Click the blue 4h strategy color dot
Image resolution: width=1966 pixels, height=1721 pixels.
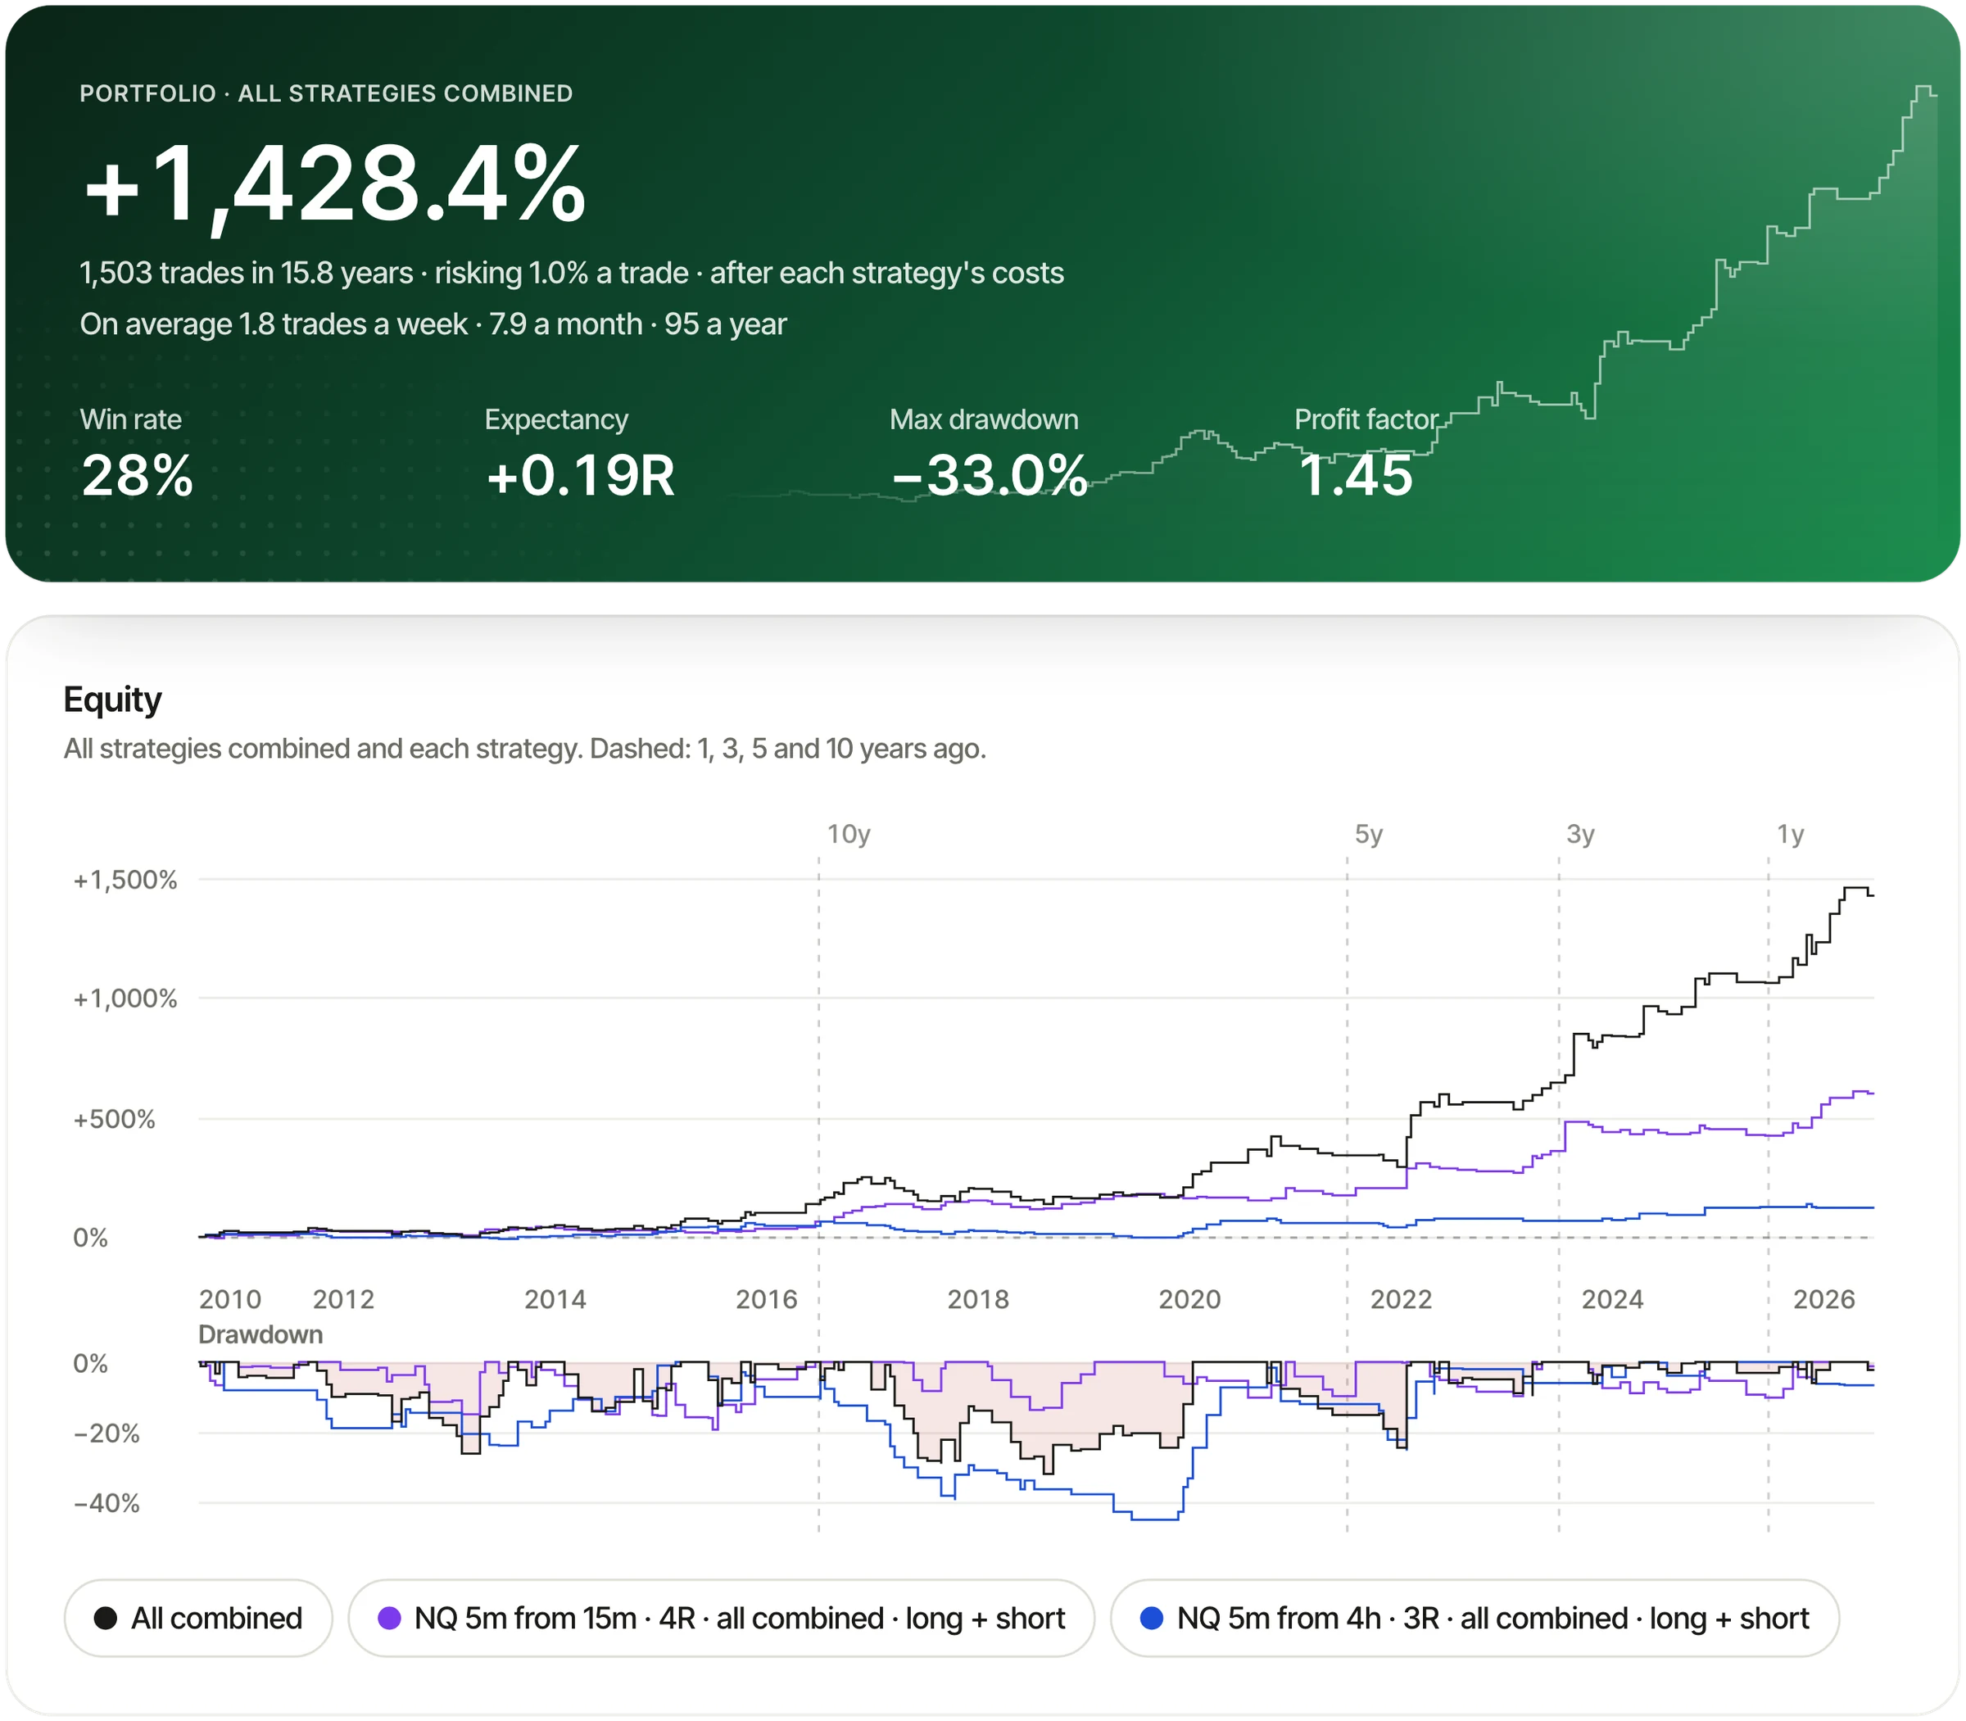coord(1152,1619)
